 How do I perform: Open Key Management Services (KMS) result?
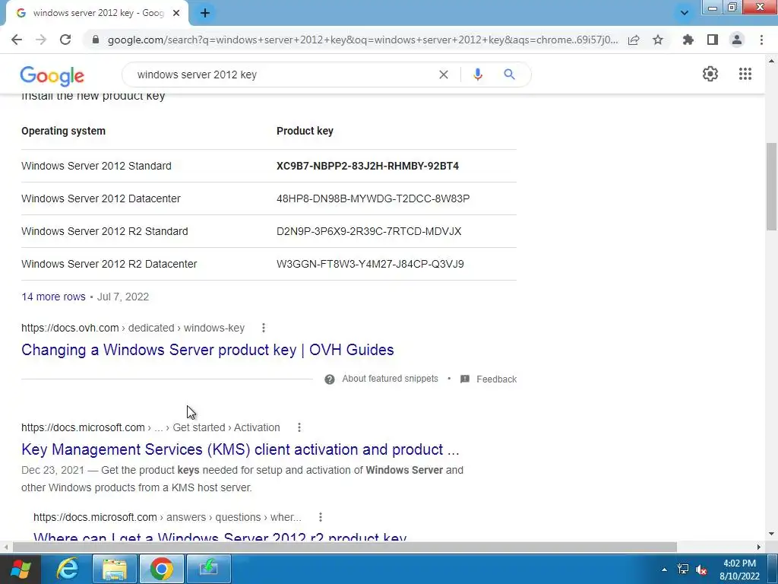tap(240, 449)
